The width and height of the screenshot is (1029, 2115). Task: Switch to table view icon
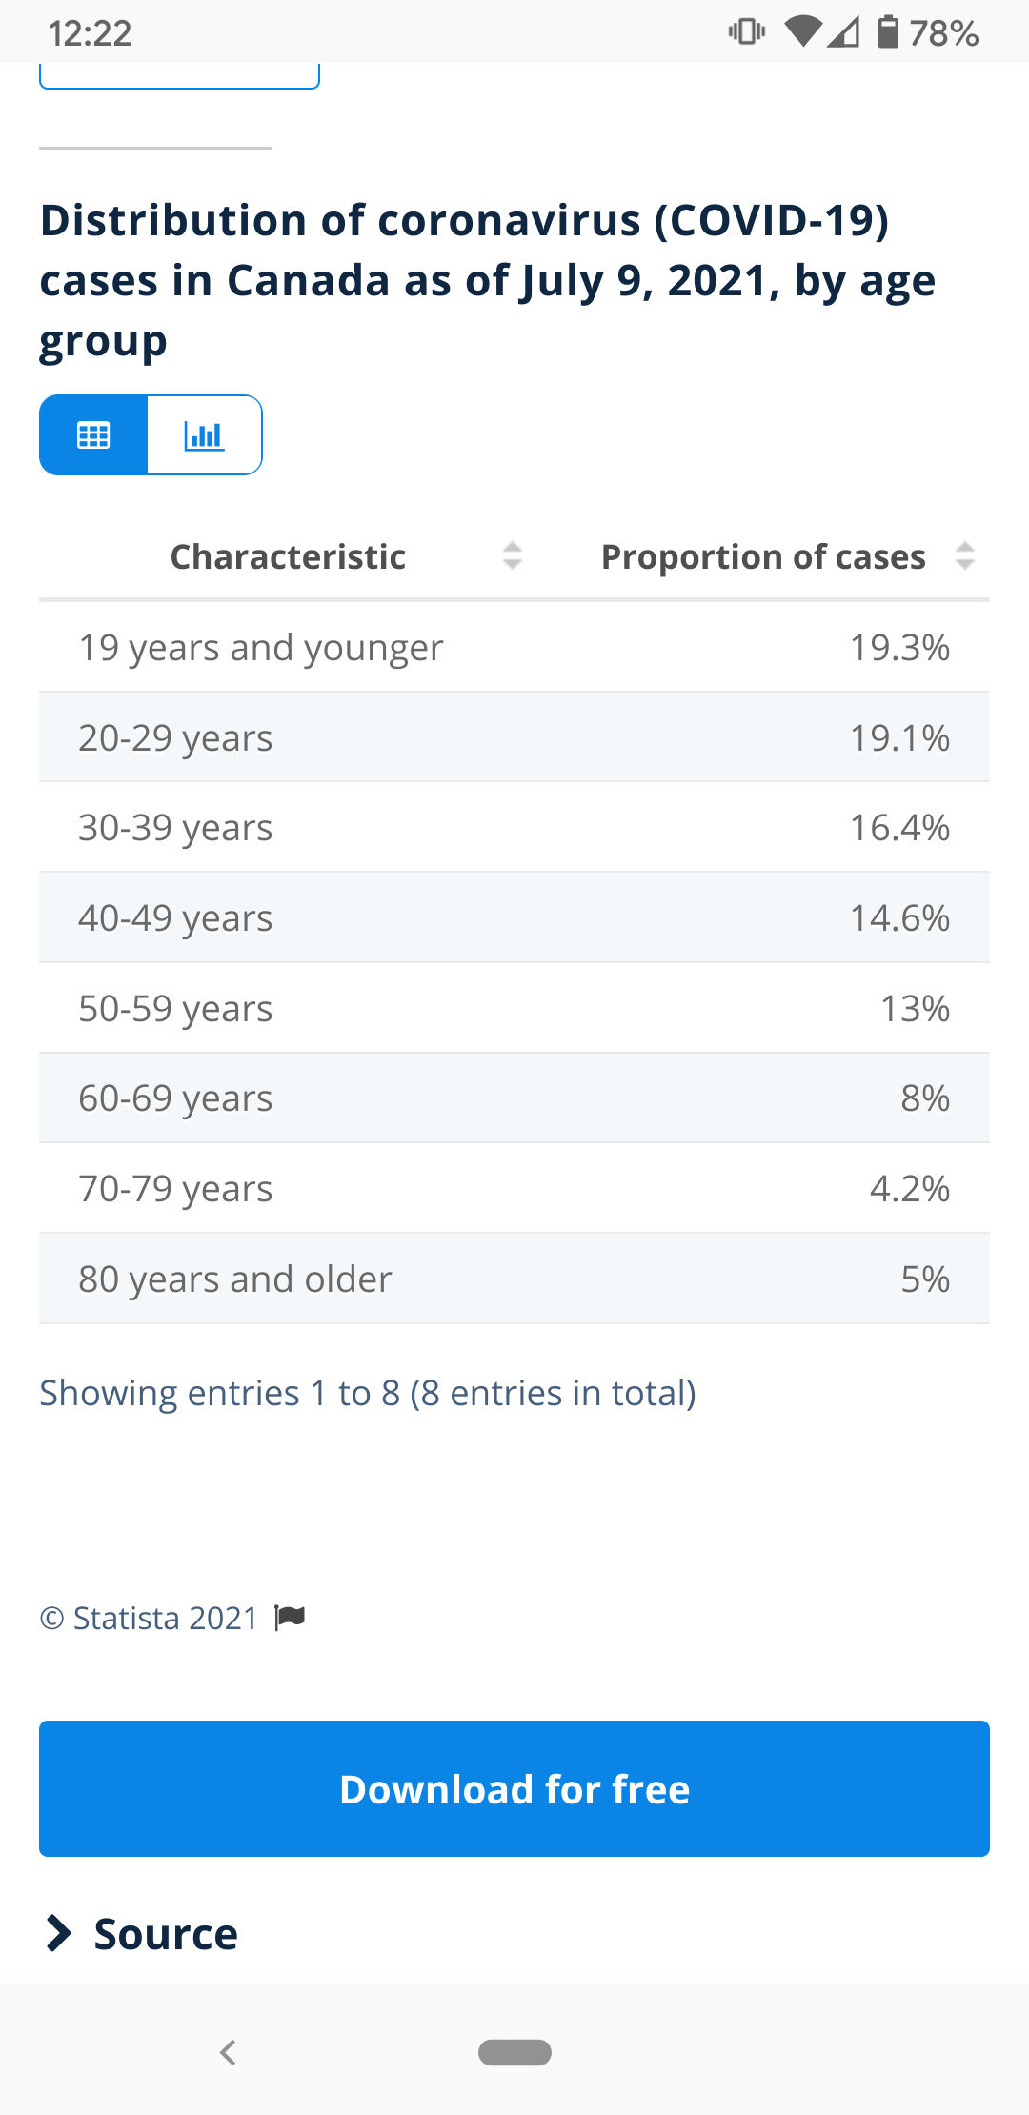pos(93,435)
